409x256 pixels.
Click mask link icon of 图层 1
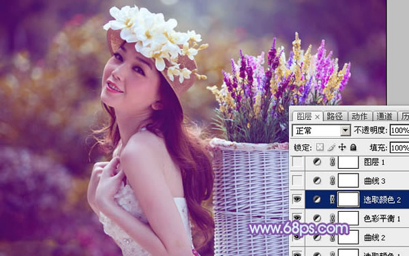[x=332, y=162]
